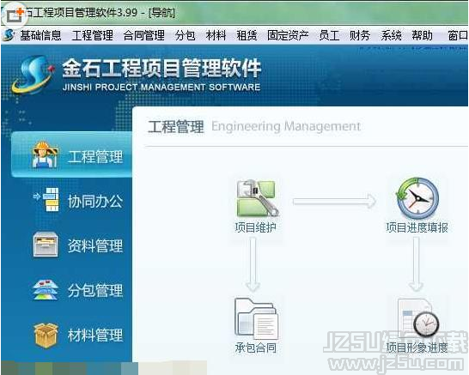469x375 pixels.
Task: Open the 租赁 menu
Action: (247, 35)
